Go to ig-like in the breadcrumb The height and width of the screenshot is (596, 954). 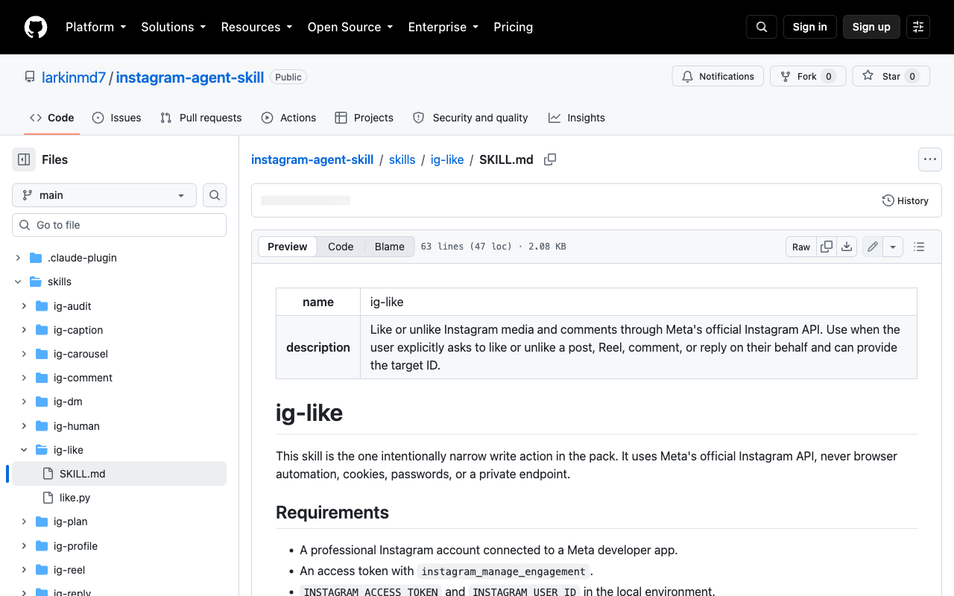click(x=447, y=159)
